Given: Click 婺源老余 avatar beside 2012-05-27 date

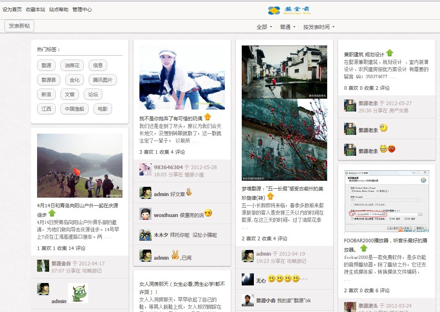Looking at the screenshot, I should click(350, 105).
